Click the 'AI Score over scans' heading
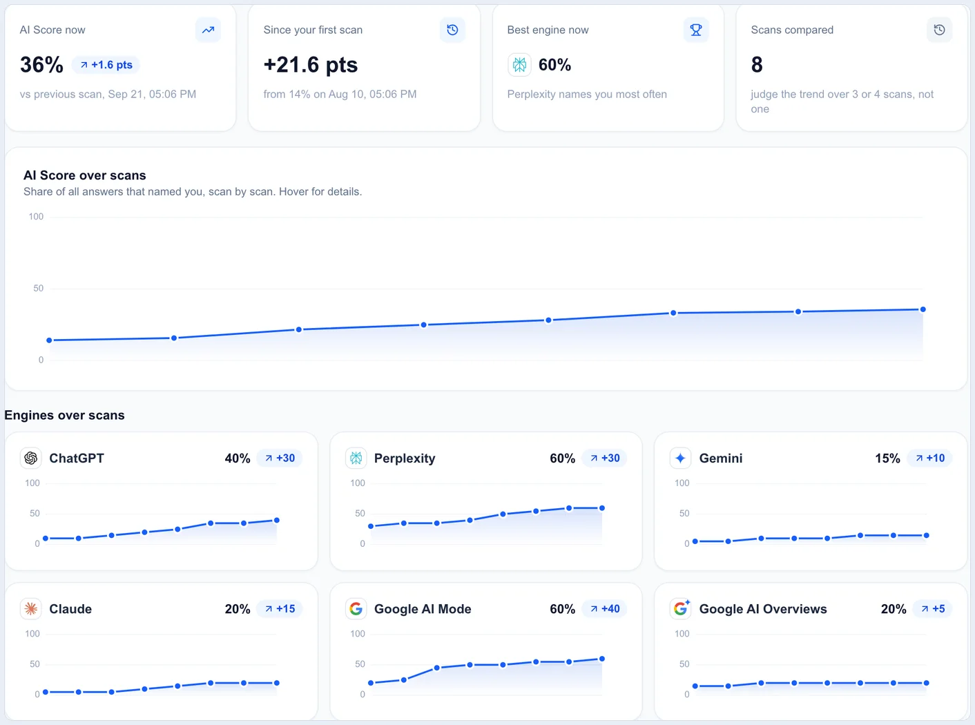 (x=85, y=175)
